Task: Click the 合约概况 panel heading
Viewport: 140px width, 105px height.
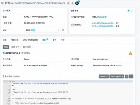Action: [x=6, y=11]
